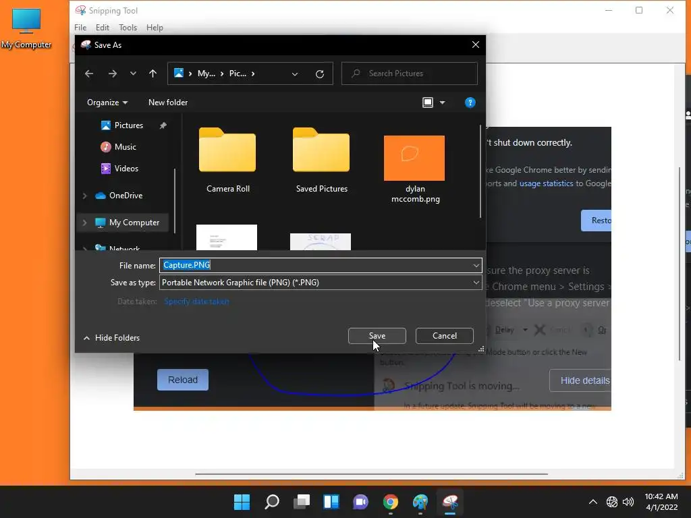691x518 pixels.
Task: Open the volume speaker tray icon
Action: [628, 502]
